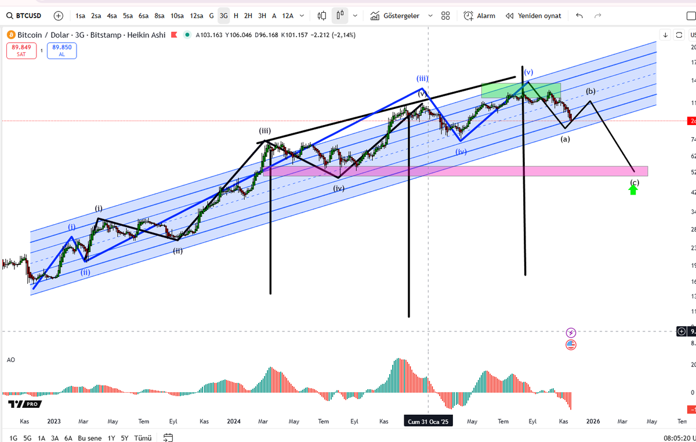Click the Cum 31 Oca '25 date label
696x442 pixels.
pos(428,421)
